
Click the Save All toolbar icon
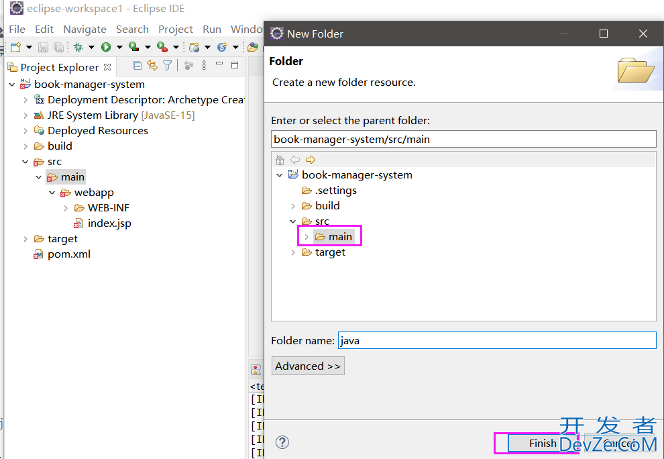(x=59, y=47)
